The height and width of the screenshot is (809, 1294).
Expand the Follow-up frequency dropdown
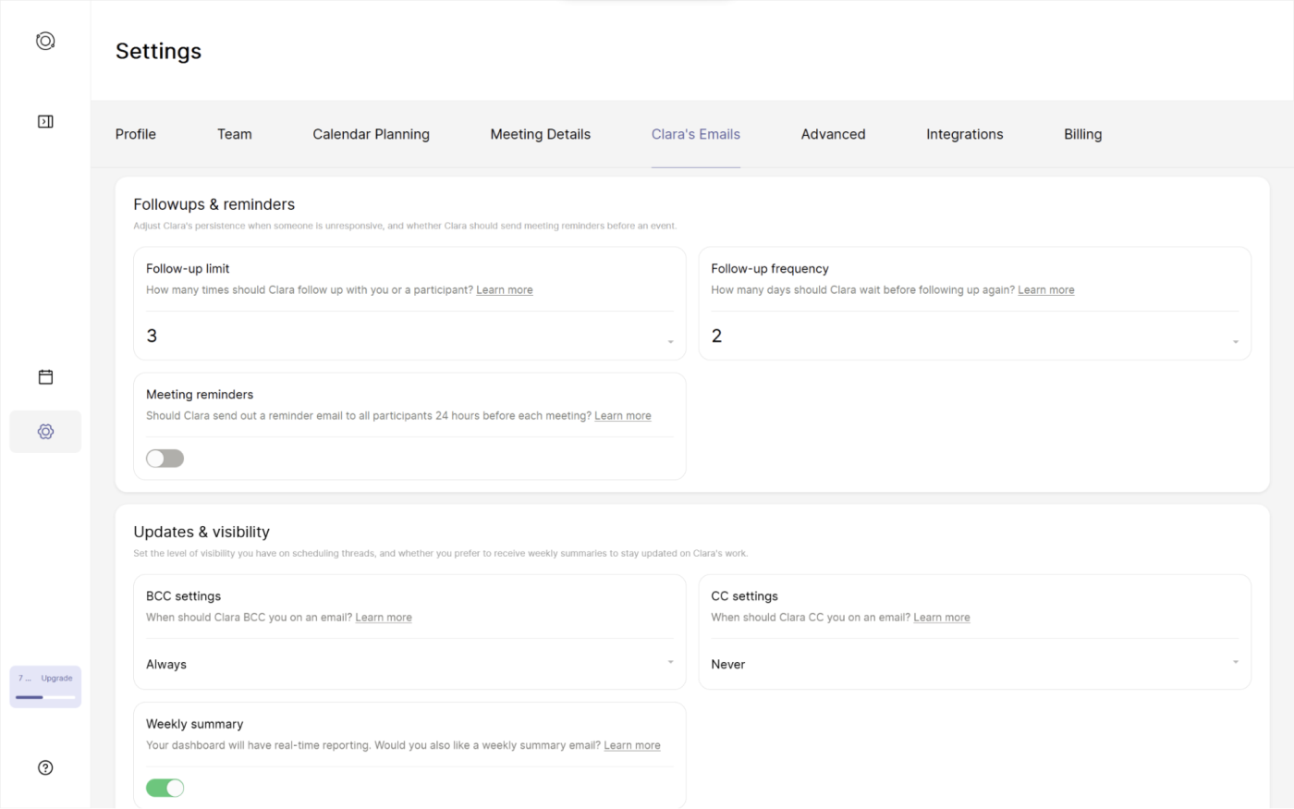point(974,337)
